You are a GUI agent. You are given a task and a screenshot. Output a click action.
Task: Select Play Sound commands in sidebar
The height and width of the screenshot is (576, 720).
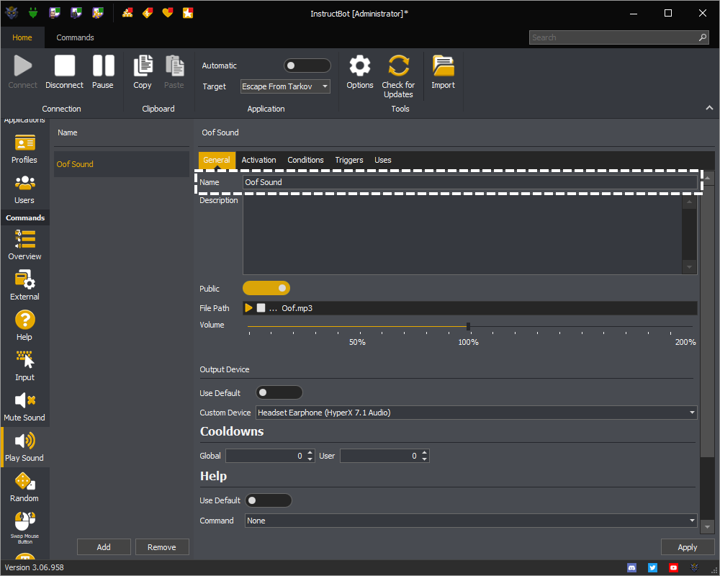pyautogui.click(x=24, y=447)
